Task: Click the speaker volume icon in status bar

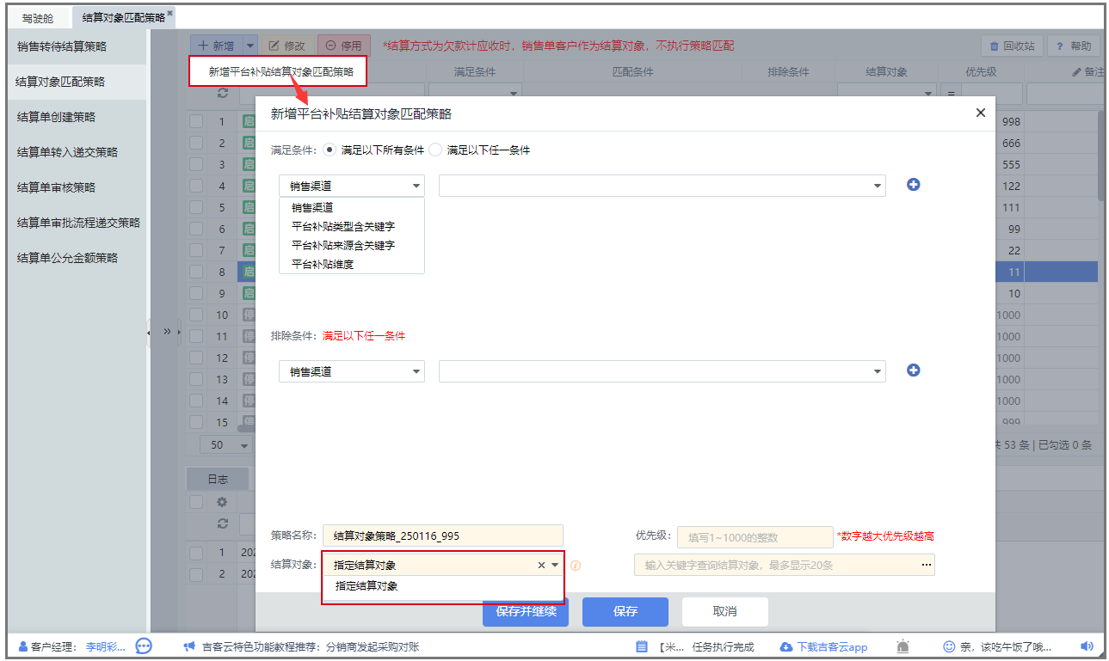Action: 1087,646
